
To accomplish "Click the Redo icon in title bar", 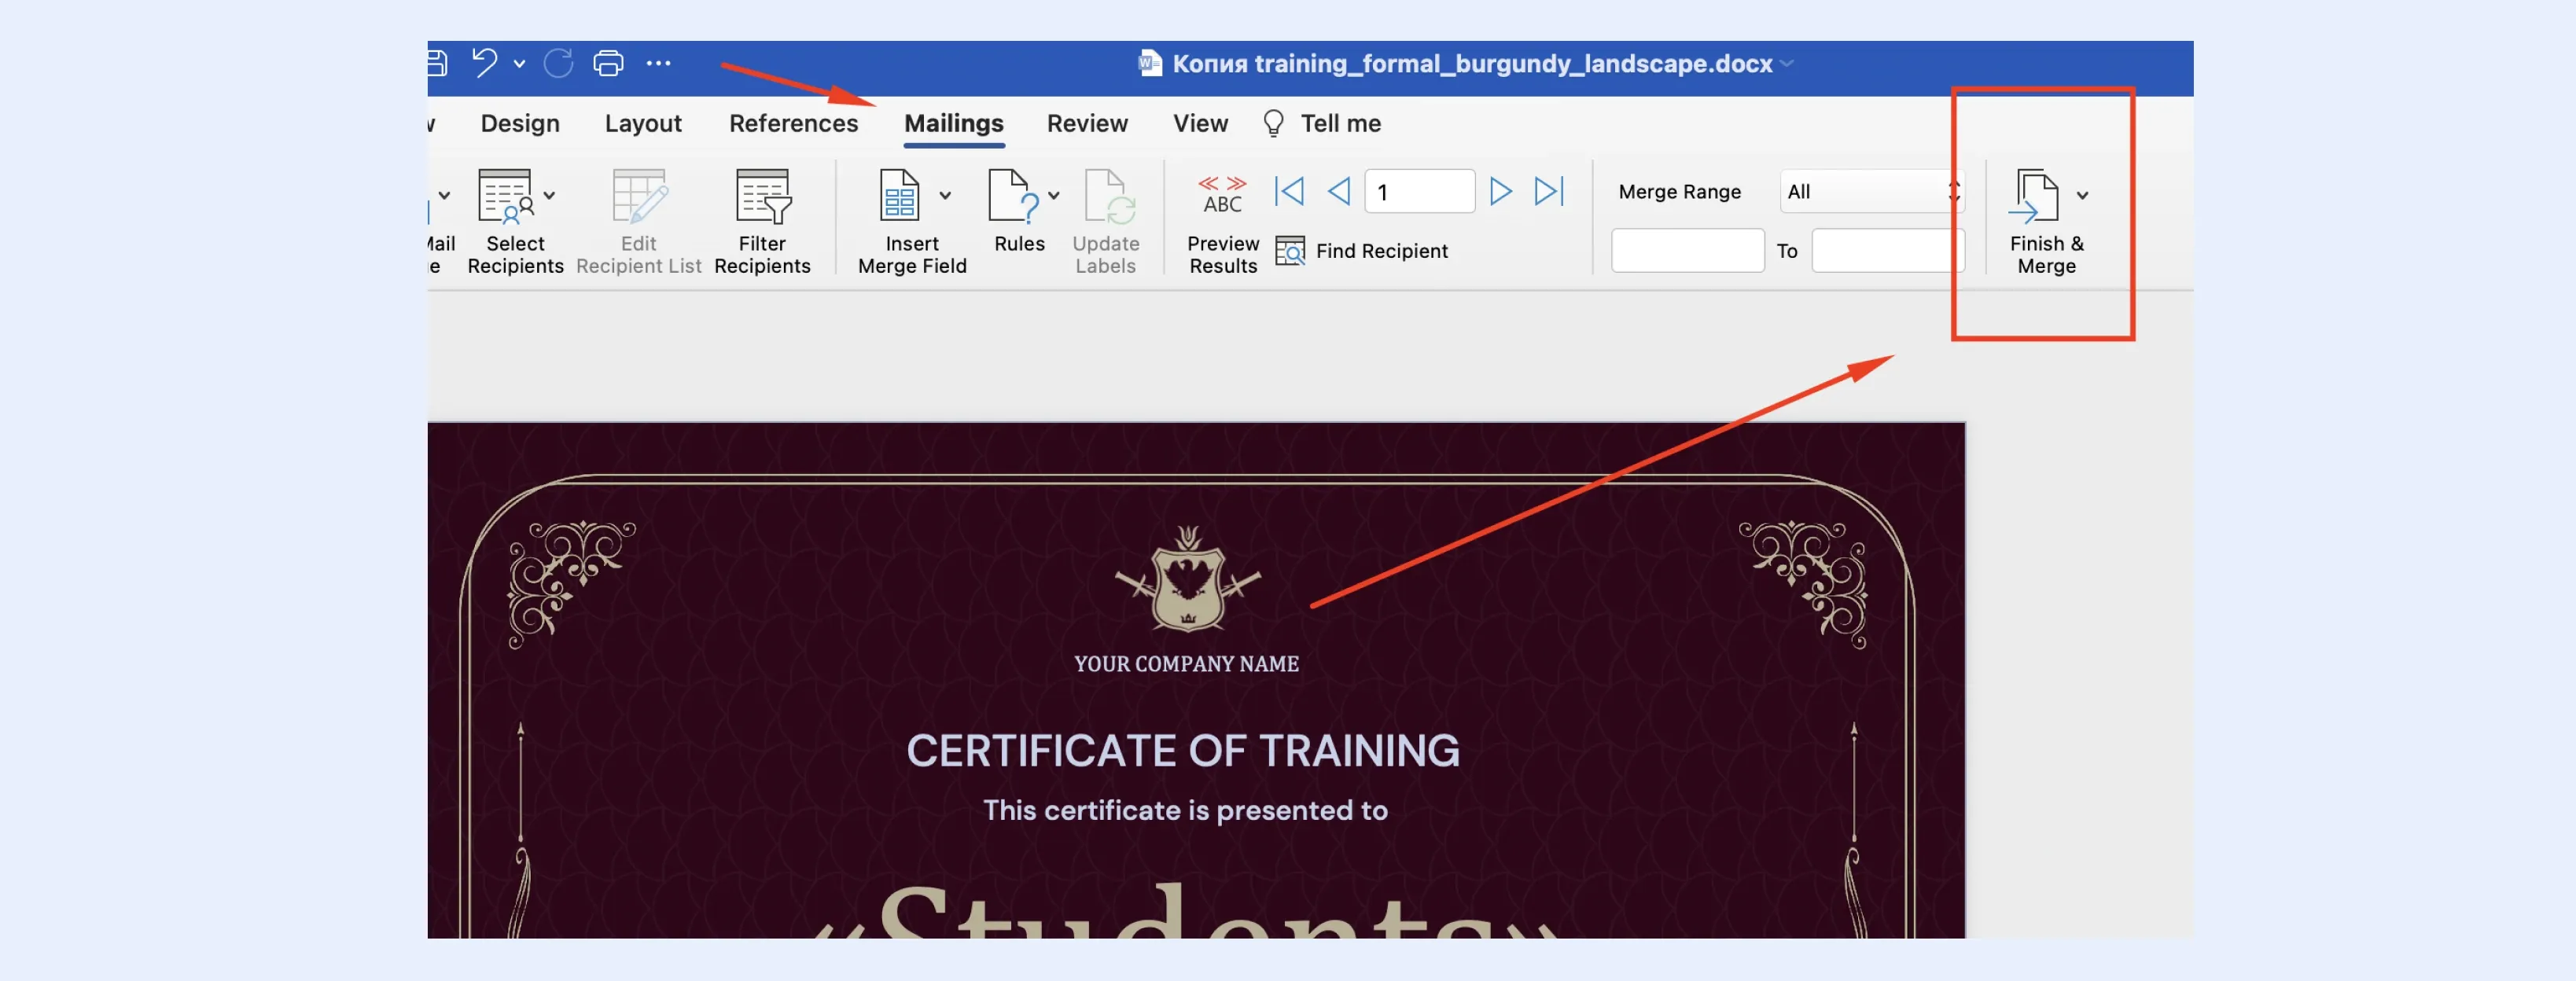I will point(558,63).
